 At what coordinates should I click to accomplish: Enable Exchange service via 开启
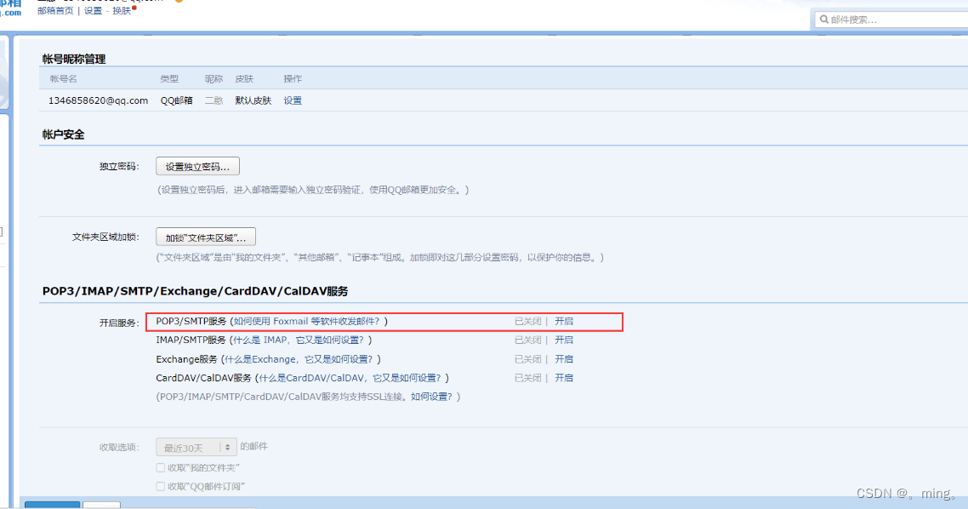[564, 359]
